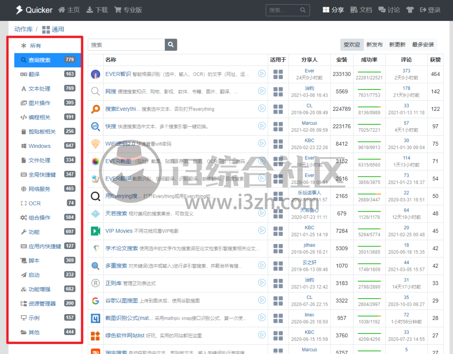Click the T-shirt icon in the header
The image size is (453, 354).
click(410, 10)
